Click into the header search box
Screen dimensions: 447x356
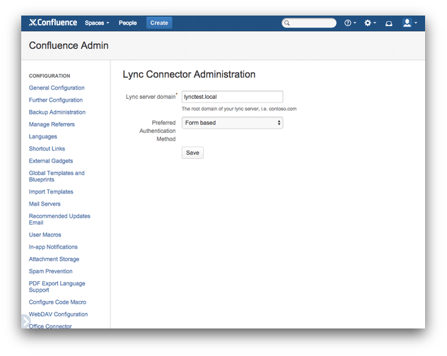(x=309, y=23)
